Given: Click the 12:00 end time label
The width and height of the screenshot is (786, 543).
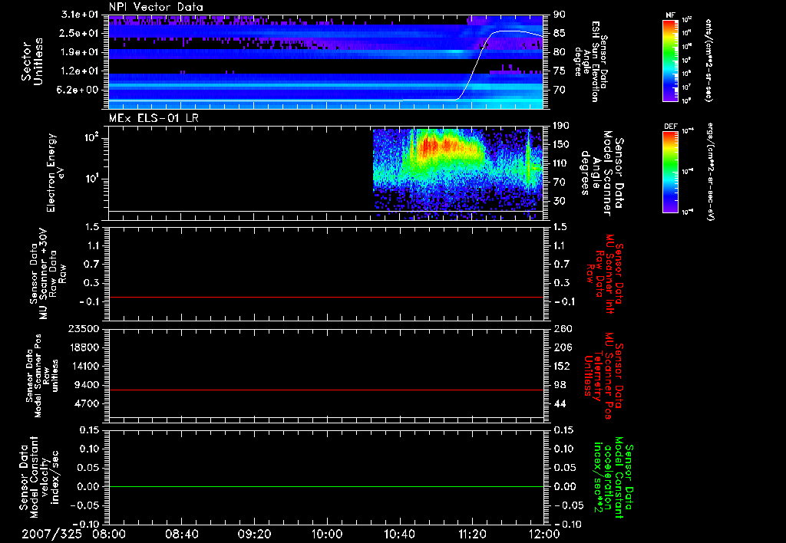Looking at the screenshot, I should tap(544, 534).
